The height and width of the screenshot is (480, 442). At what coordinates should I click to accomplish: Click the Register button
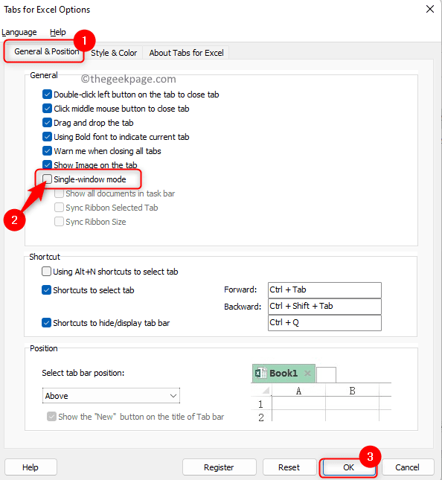click(x=219, y=467)
